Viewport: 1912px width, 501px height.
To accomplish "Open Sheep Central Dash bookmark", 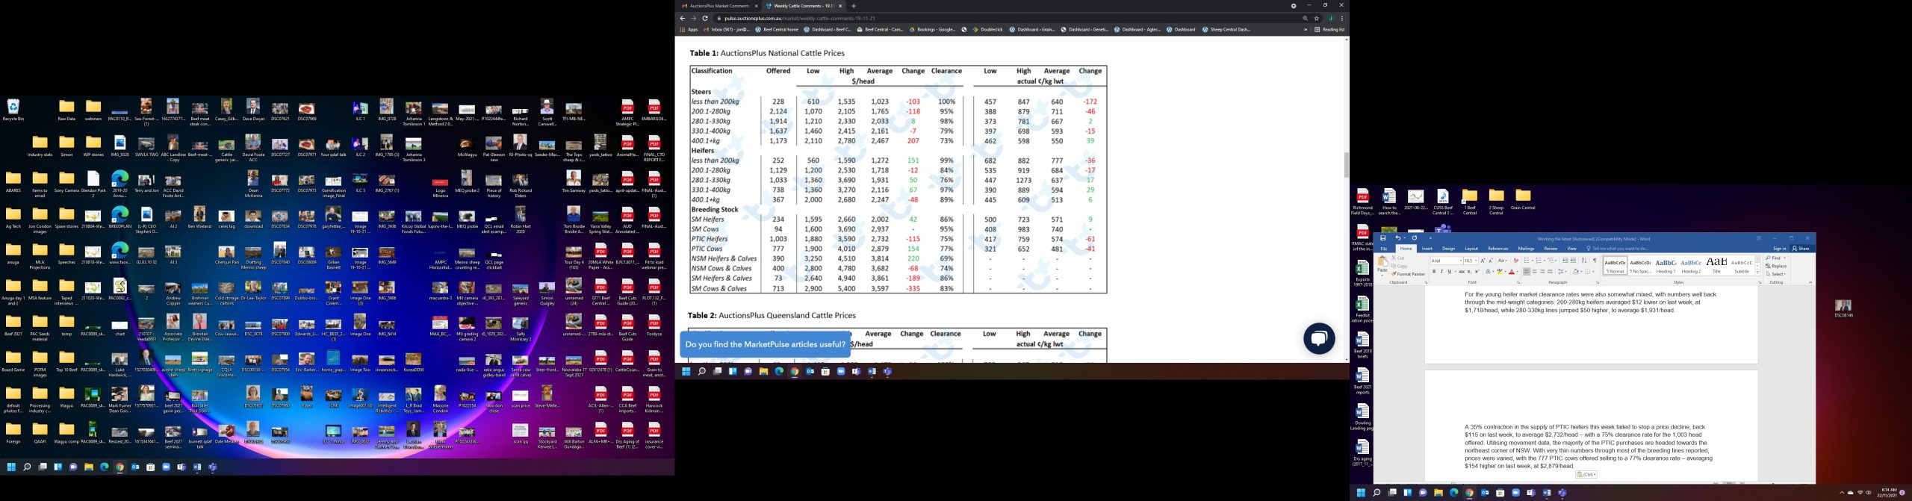I will 1226,29.
